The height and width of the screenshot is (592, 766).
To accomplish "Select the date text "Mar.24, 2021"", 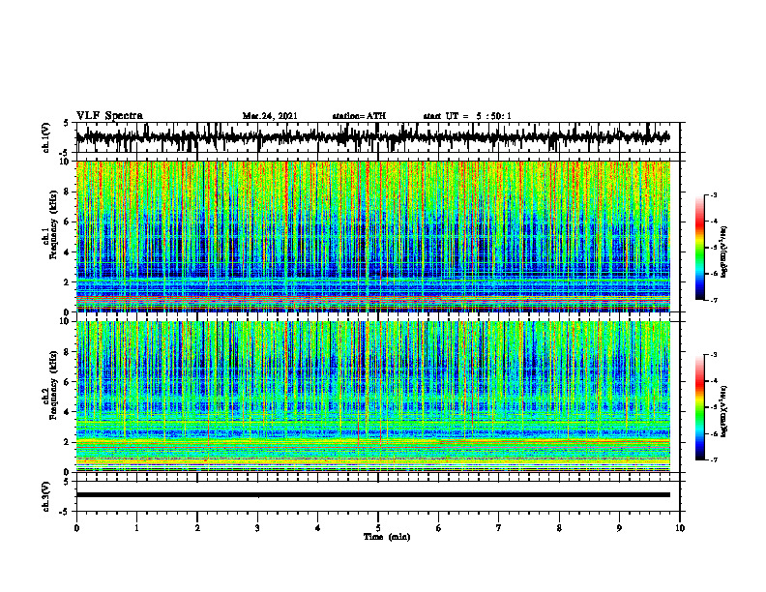I will tap(270, 116).
